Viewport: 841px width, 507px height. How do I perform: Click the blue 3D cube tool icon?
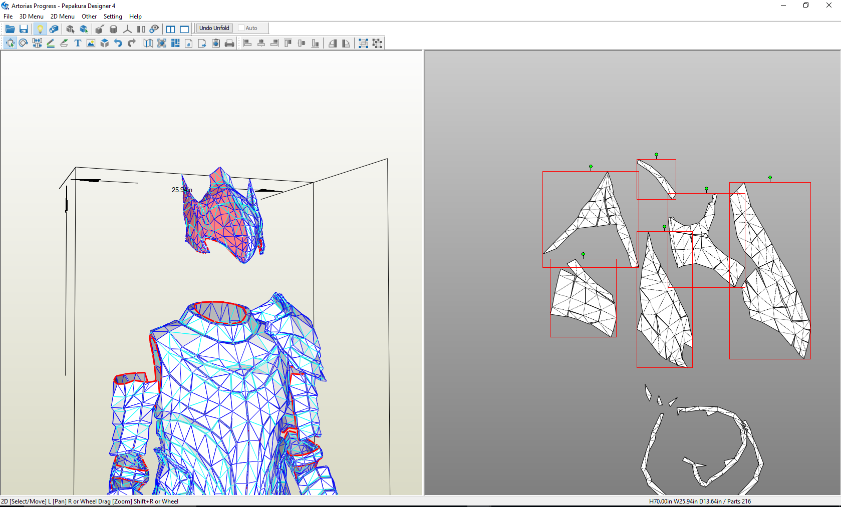(104, 43)
